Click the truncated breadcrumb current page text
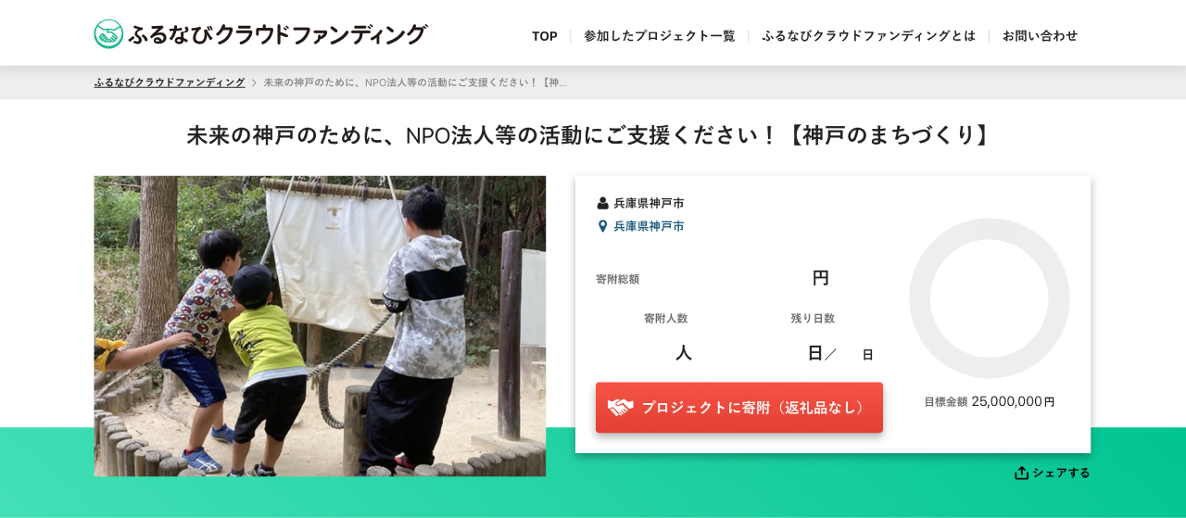1186x518 pixels. point(415,82)
